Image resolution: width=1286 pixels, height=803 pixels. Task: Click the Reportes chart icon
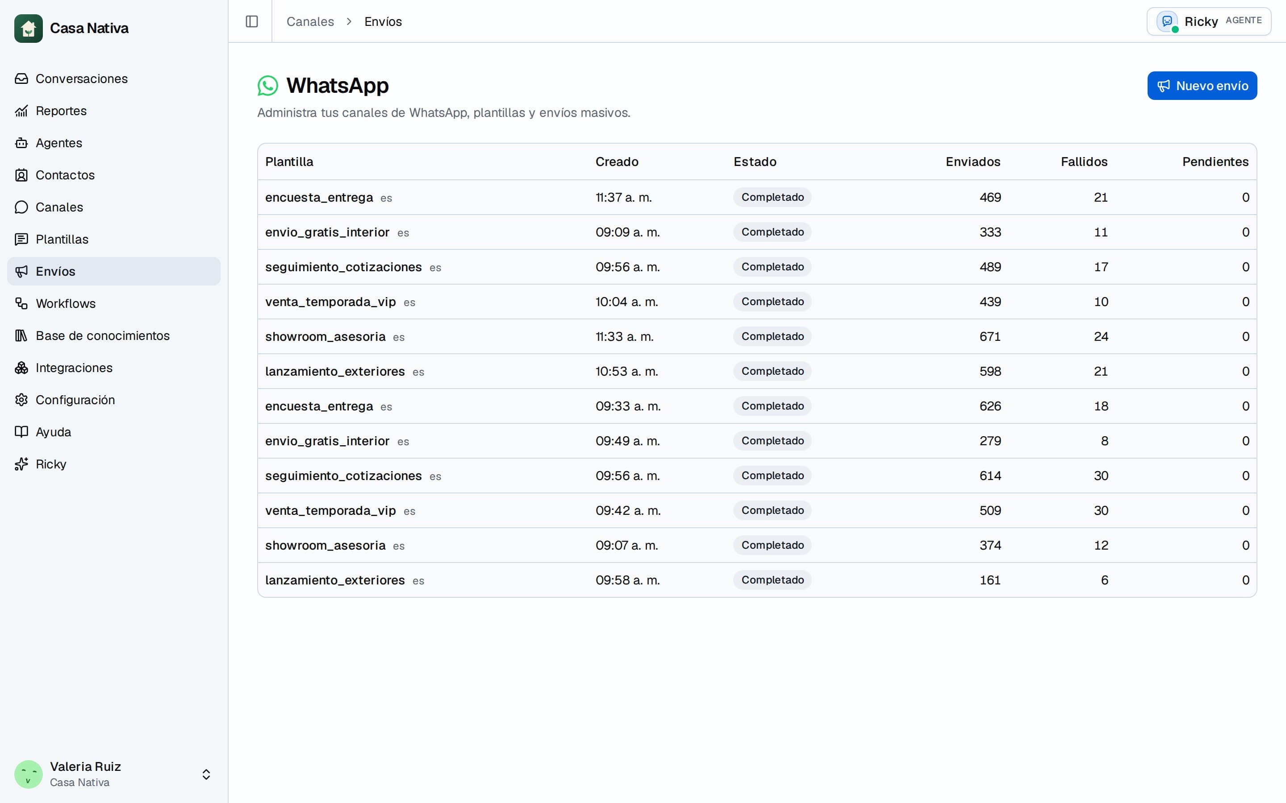21,111
